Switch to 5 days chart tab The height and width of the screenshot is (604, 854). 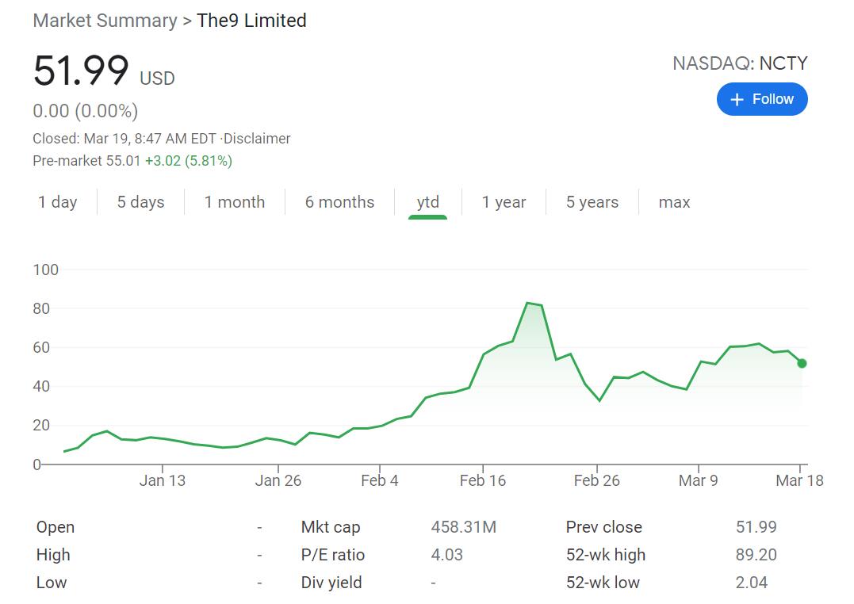click(140, 202)
